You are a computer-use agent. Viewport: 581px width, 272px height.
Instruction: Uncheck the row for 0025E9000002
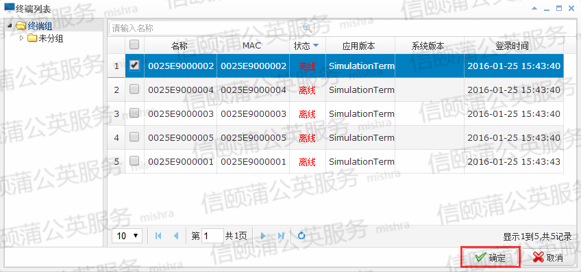[134, 66]
